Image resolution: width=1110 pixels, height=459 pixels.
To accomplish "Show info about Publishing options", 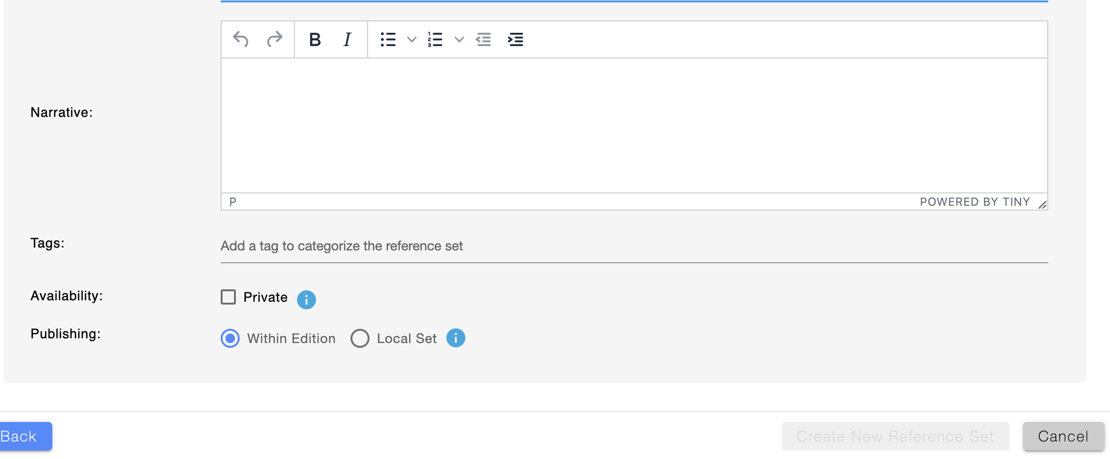I will coord(456,338).
